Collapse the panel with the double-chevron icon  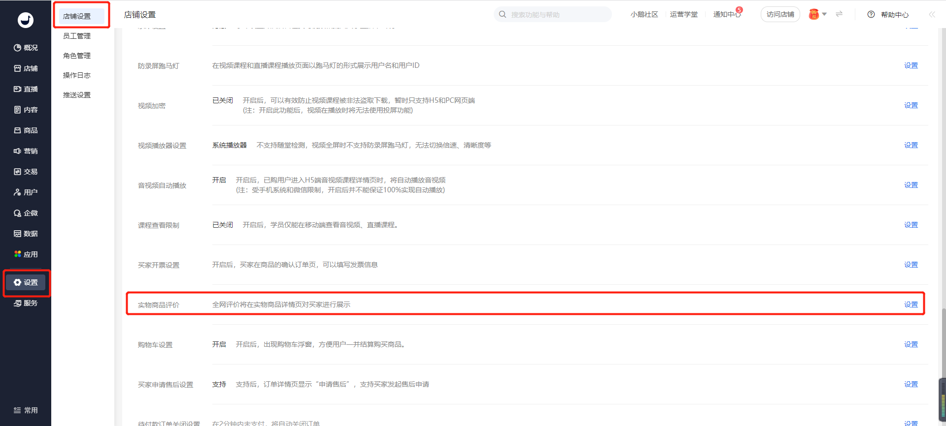(932, 15)
